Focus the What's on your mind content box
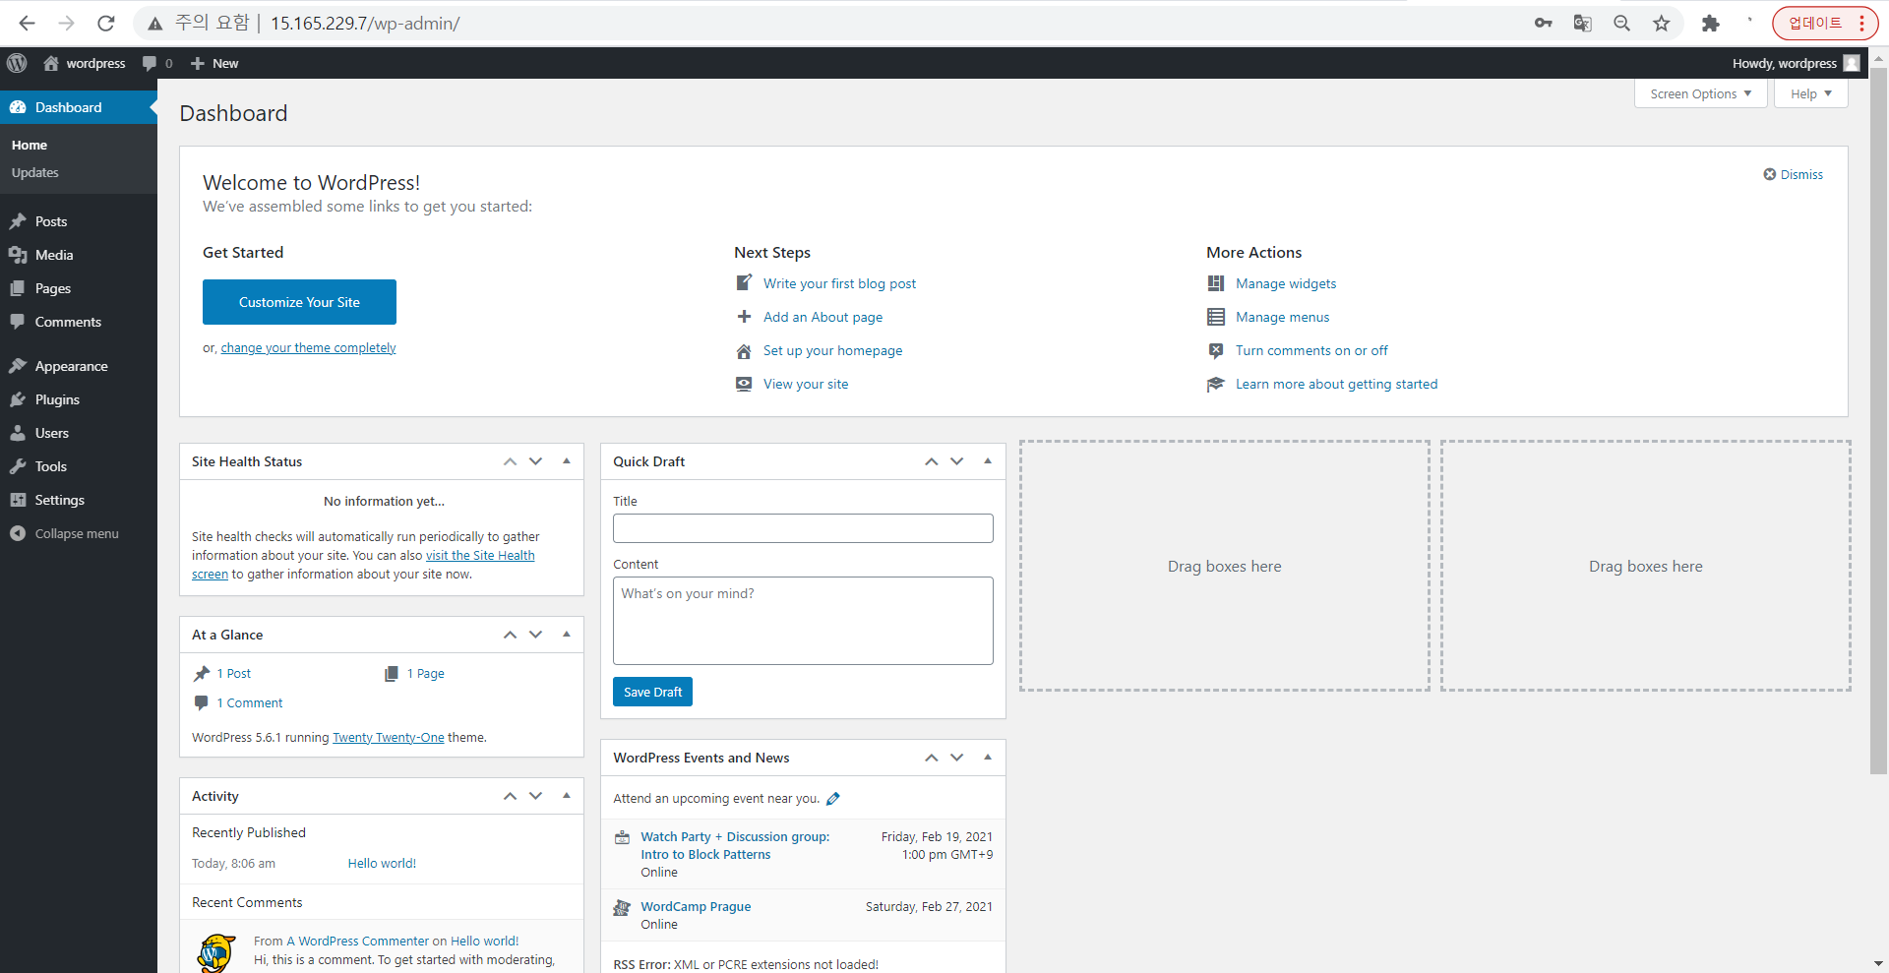Image resolution: width=1889 pixels, height=973 pixels. pyautogui.click(x=803, y=621)
